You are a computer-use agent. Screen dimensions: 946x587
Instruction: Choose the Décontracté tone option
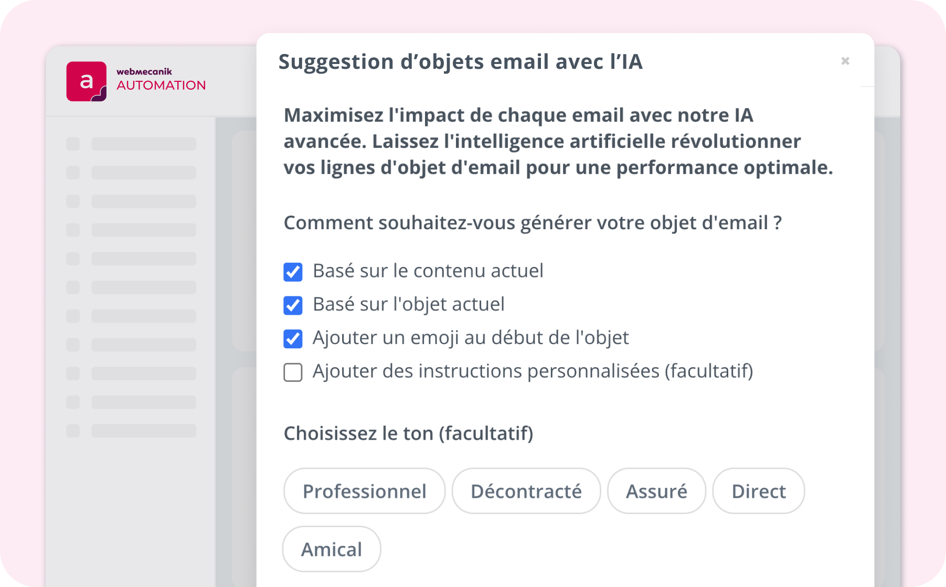(526, 491)
